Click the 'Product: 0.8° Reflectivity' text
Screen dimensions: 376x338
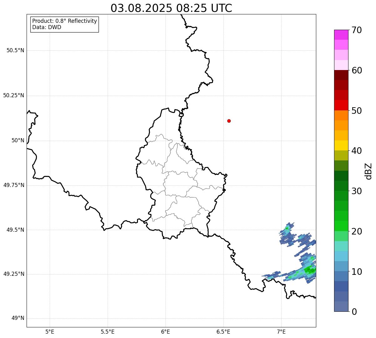(65, 21)
